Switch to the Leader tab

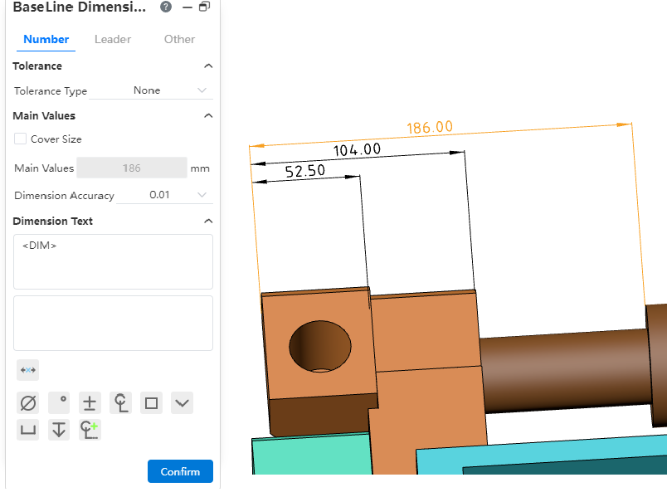[x=113, y=39]
